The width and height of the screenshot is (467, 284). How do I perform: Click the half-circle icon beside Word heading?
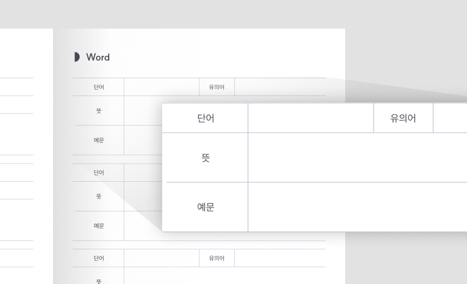coord(77,57)
